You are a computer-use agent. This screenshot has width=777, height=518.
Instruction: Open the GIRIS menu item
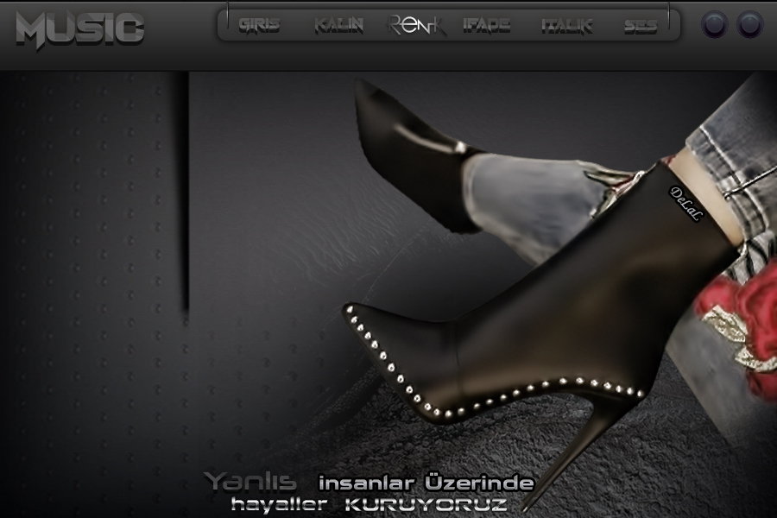[x=259, y=26]
